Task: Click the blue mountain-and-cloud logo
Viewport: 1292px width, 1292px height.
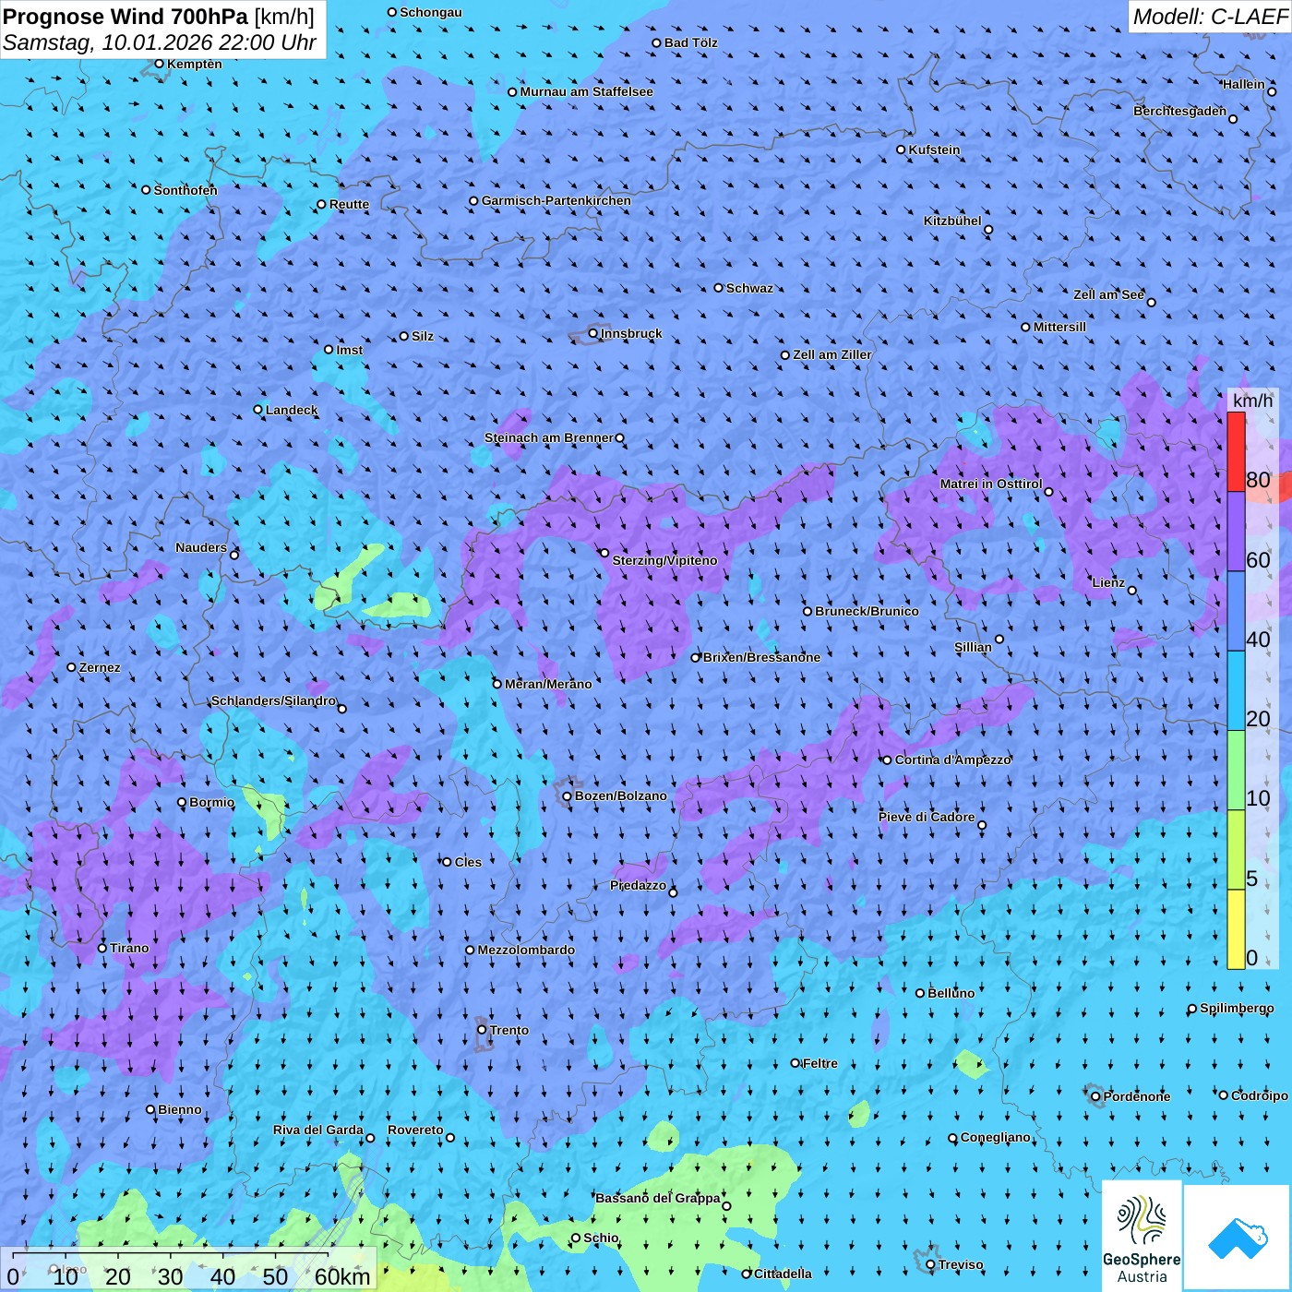Action: (1237, 1238)
